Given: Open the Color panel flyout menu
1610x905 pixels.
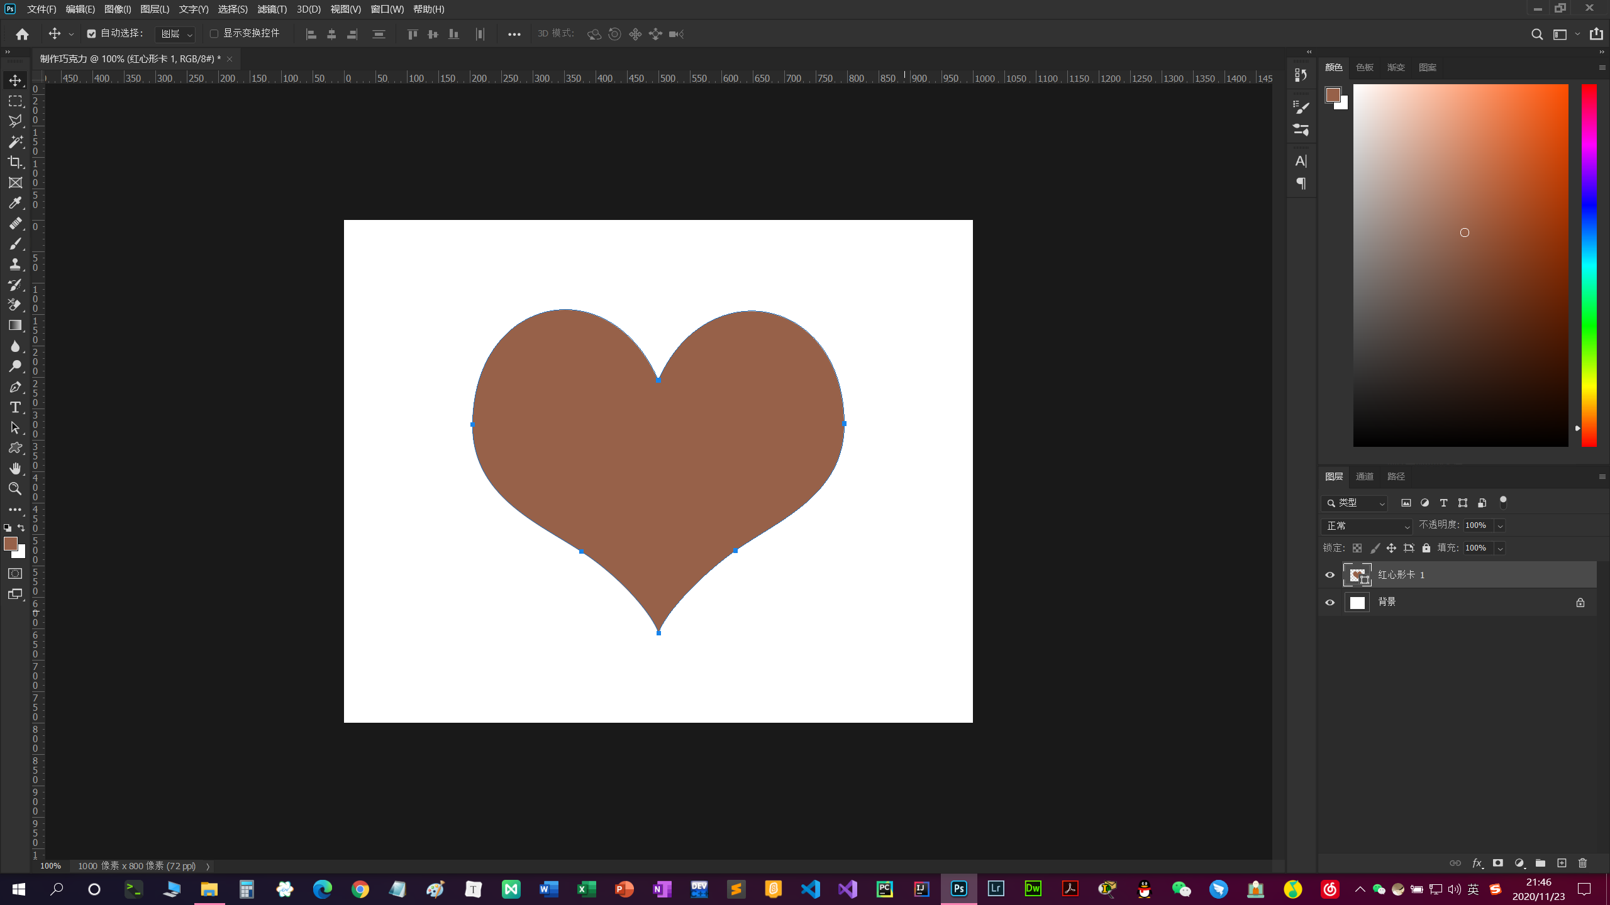Looking at the screenshot, I should tap(1602, 67).
